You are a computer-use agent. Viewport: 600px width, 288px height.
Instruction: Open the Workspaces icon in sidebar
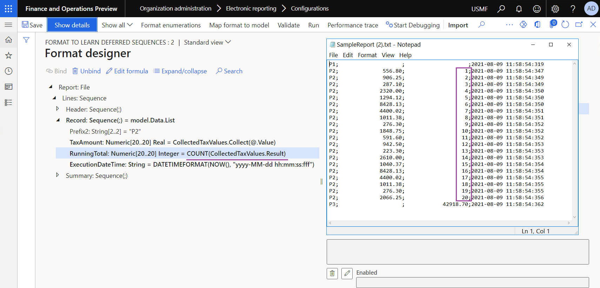pyautogui.click(x=8, y=87)
